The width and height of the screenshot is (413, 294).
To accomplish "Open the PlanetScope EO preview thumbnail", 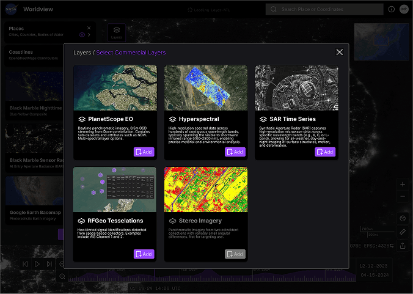I will [x=115, y=88].
